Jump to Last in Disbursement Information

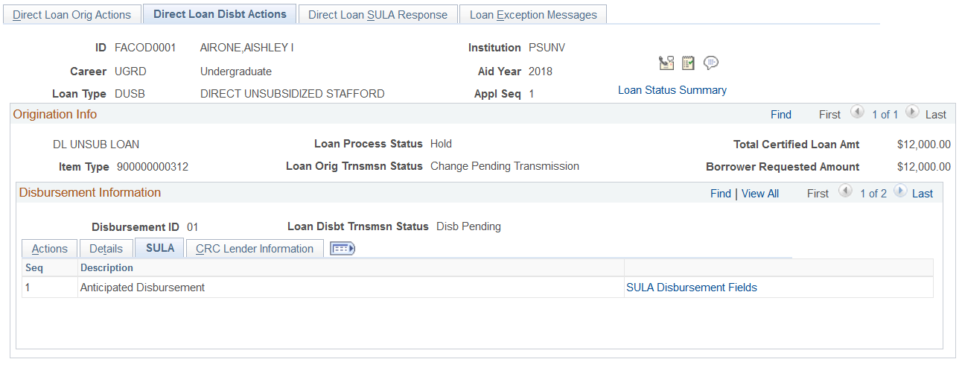click(x=923, y=194)
